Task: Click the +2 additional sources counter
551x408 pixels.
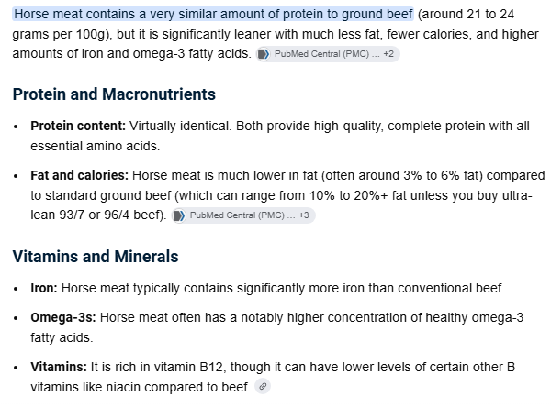Action: (388, 54)
